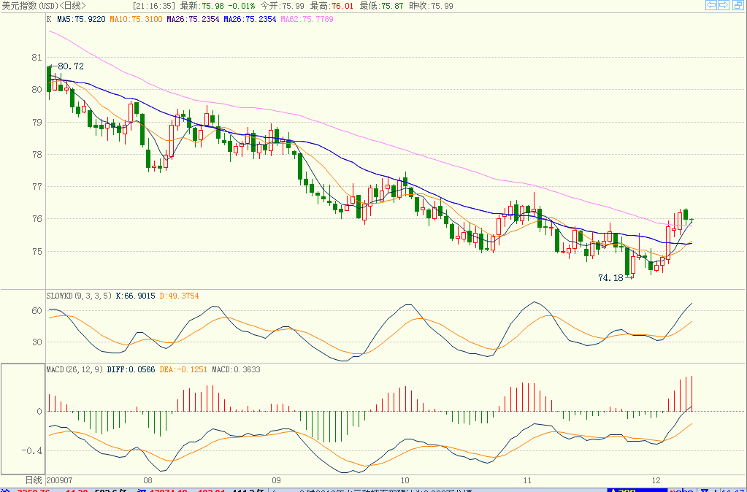Click the 12 month axis marker
Image resolution: width=747 pixels, height=492 pixels.
click(656, 480)
